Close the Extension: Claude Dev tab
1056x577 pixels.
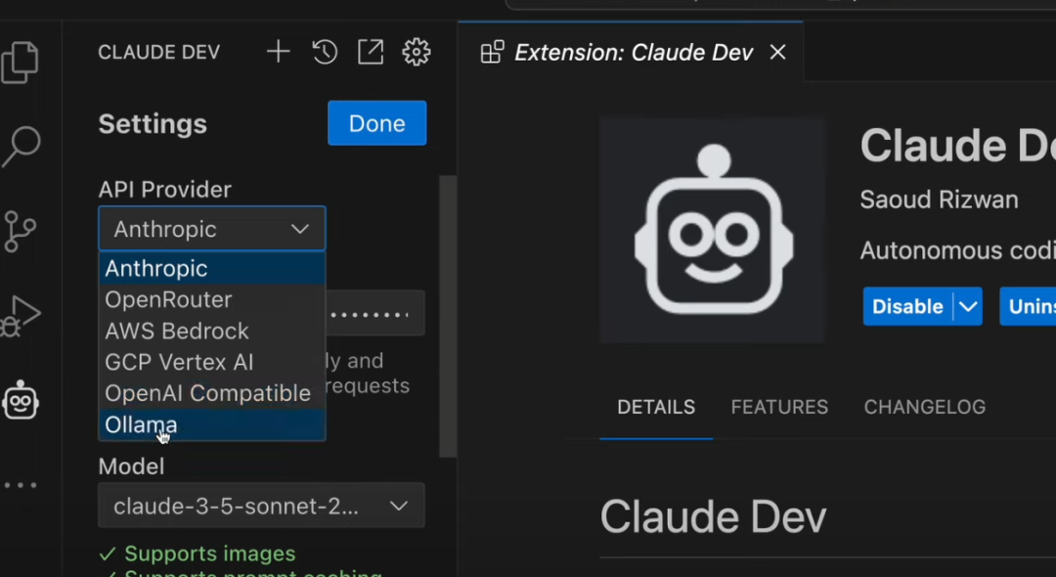778,52
